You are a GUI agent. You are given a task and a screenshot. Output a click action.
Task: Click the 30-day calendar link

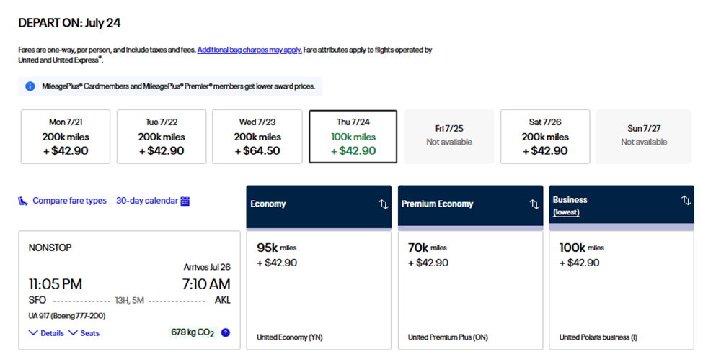[x=146, y=201]
